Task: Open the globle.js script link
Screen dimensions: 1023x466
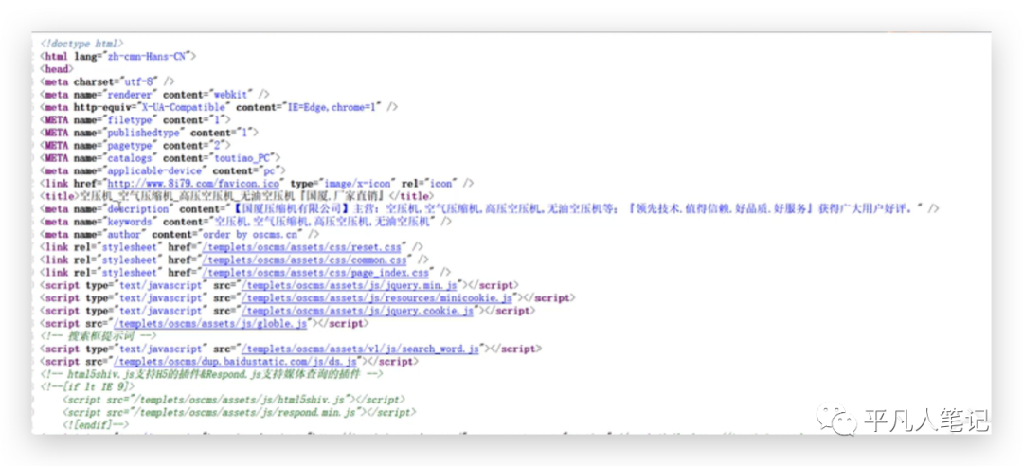Action: (x=210, y=324)
